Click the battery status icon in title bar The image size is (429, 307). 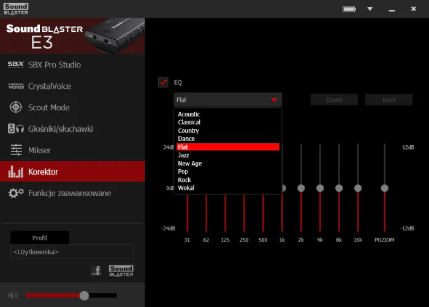pos(349,9)
